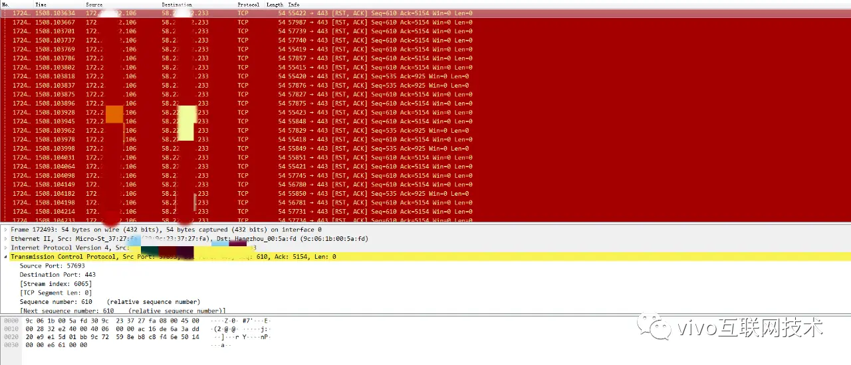
Task: Select packet at time 1508.104064
Action: (425, 167)
